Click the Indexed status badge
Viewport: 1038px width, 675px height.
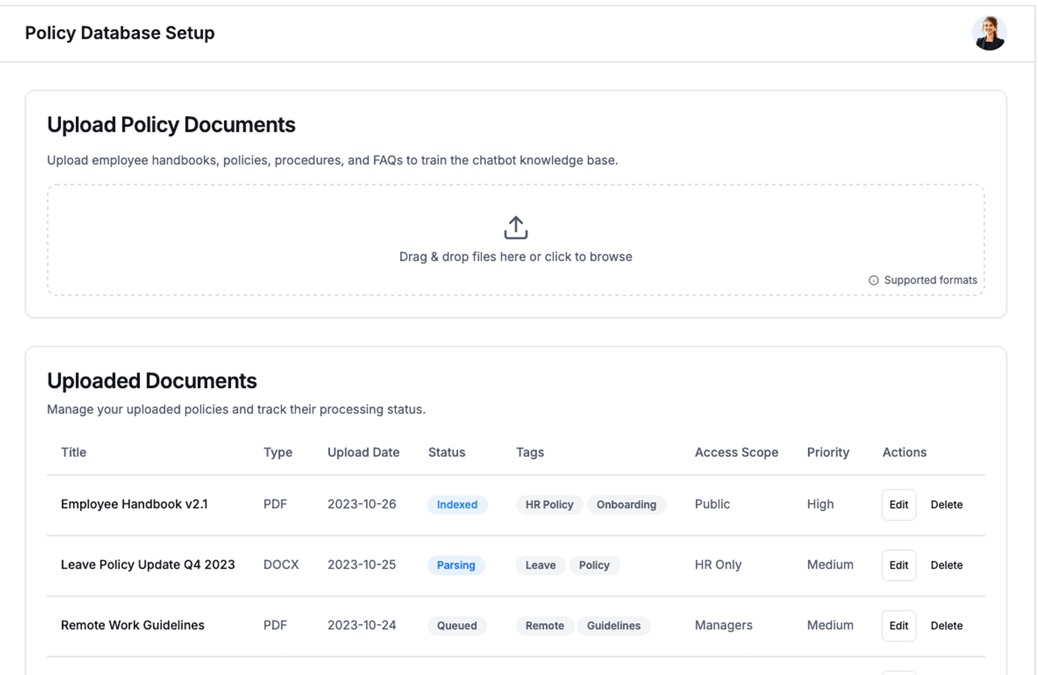click(x=457, y=505)
